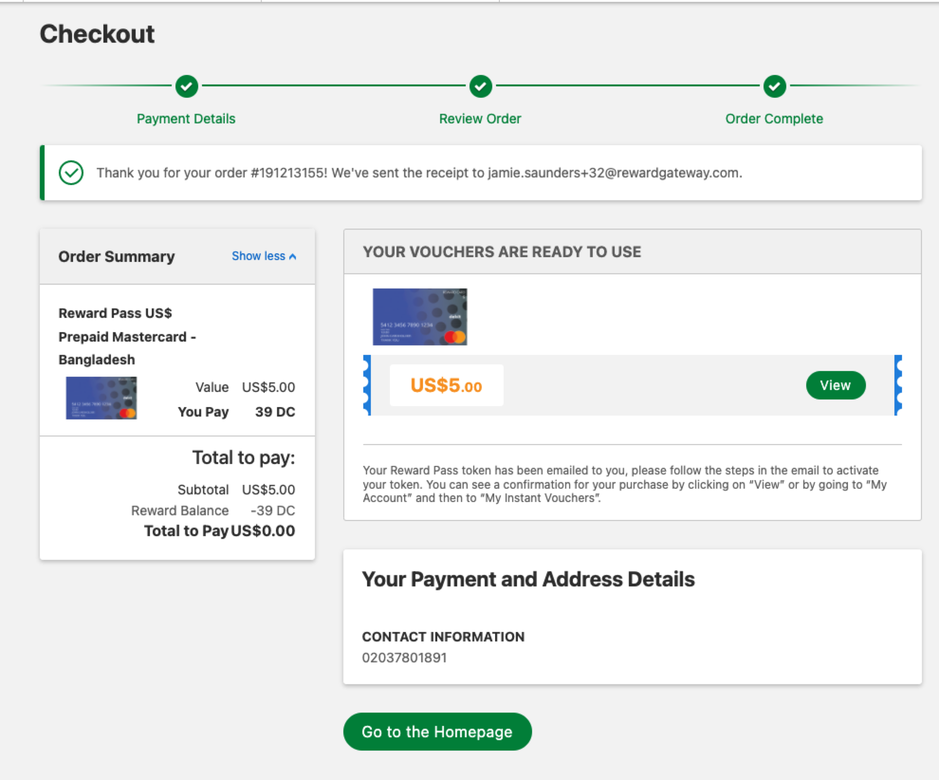Click the progress line between Payment and Review

[x=333, y=86]
